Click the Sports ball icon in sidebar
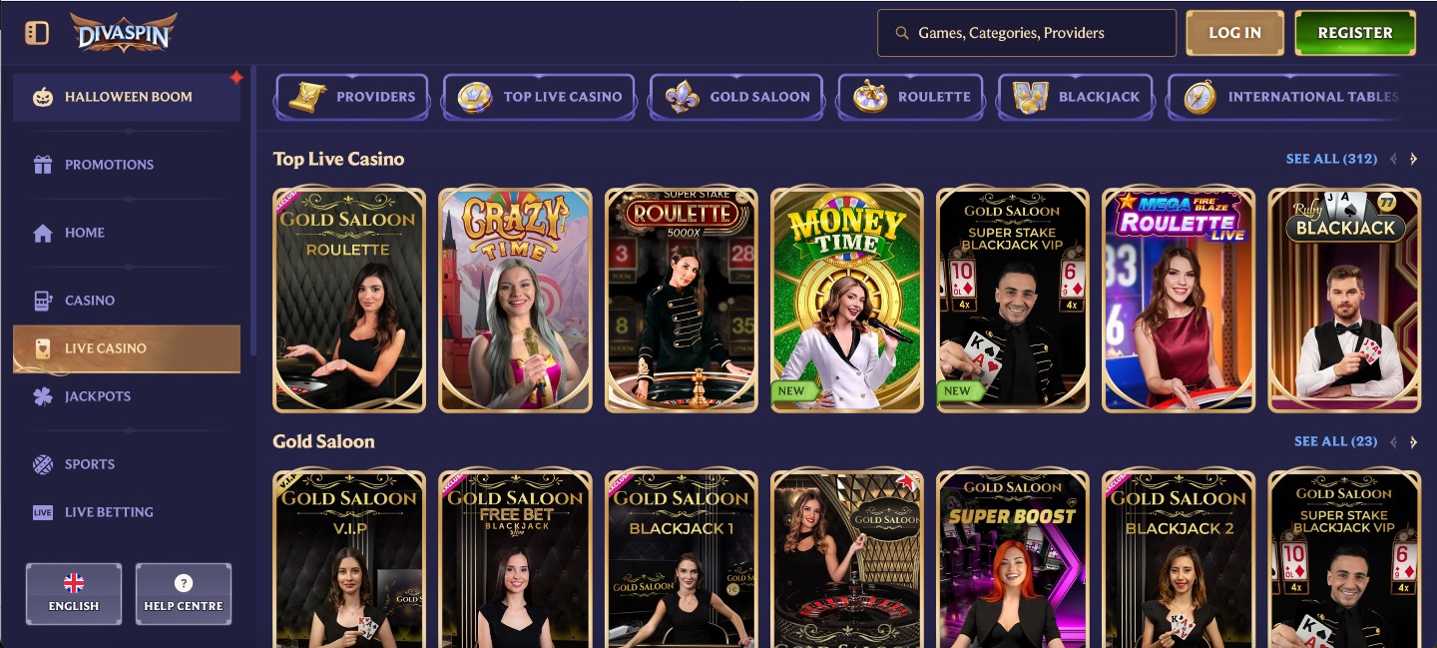This screenshot has height=648, width=1437. point(43,464)
